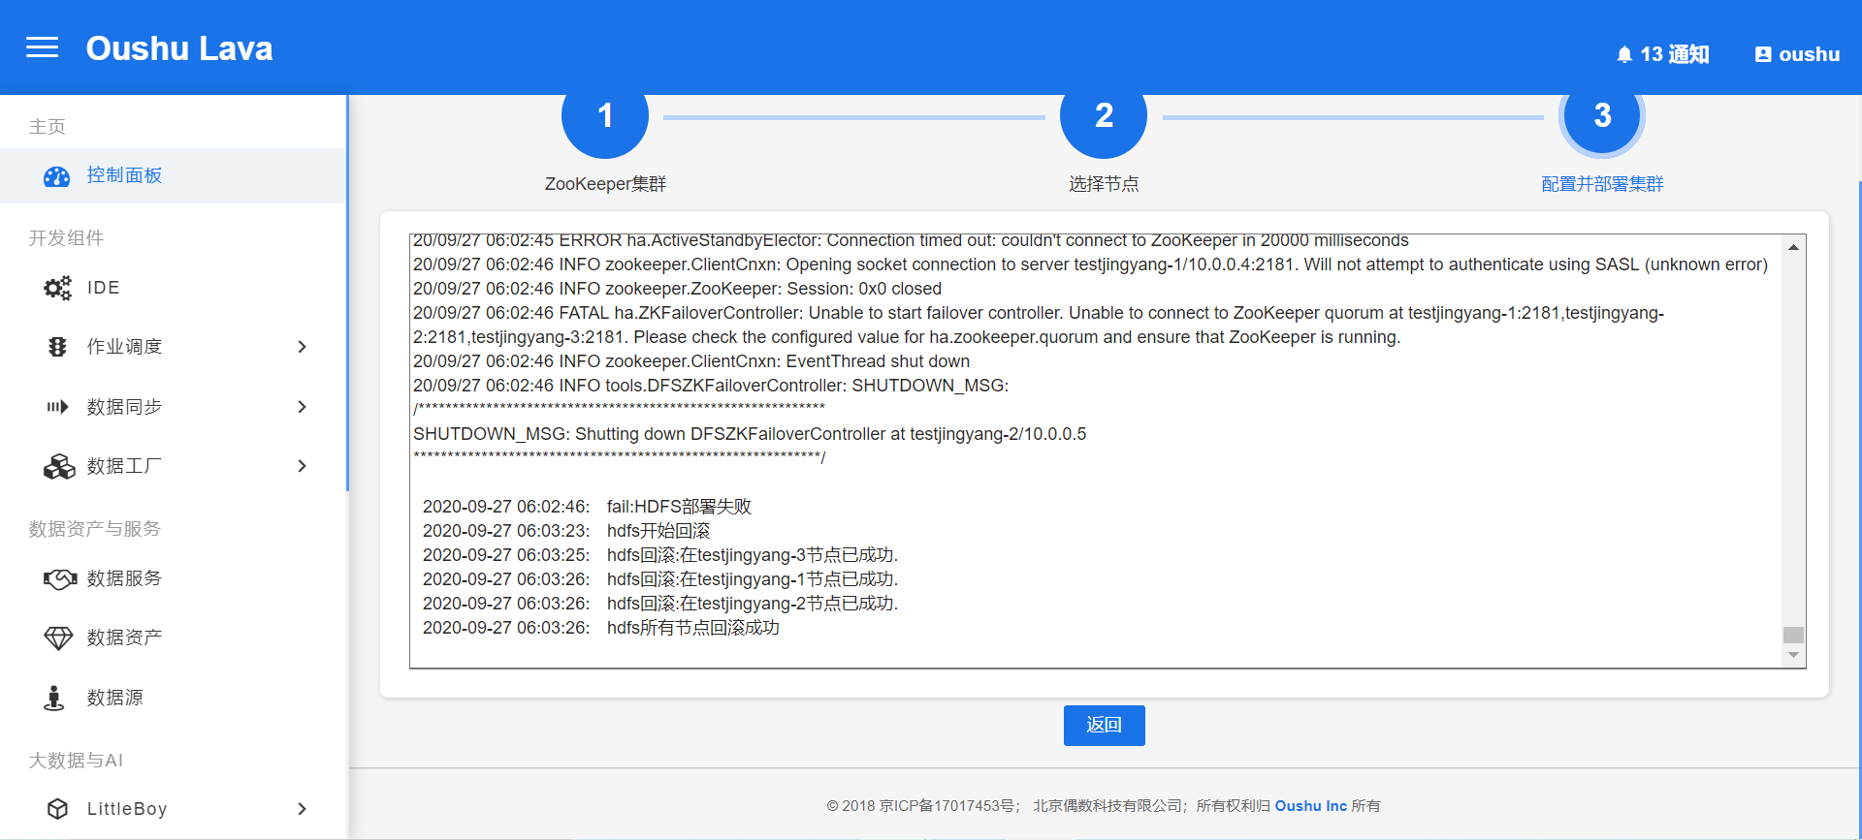Open the oushu user menu
Viewport: 1862px width, 840px height.
coord(1797,55)
